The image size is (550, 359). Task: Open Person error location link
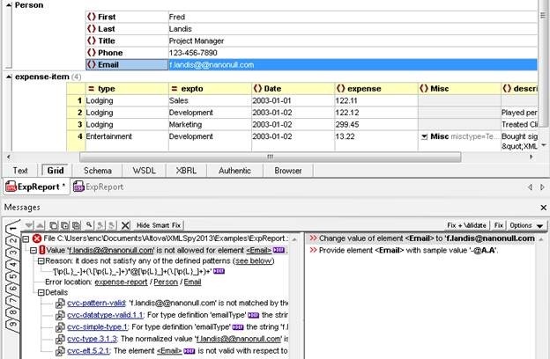point(166,282)
